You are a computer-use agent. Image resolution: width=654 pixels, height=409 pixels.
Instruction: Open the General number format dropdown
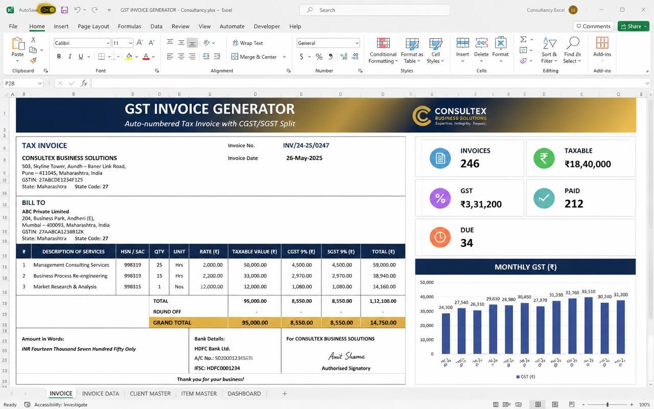[357, 43]
